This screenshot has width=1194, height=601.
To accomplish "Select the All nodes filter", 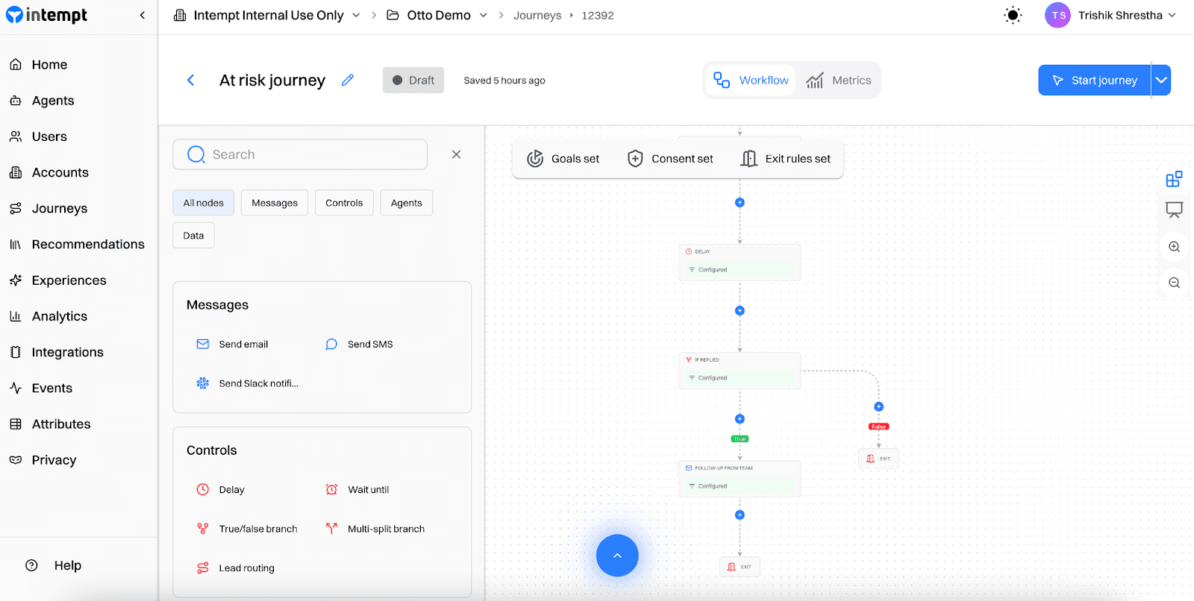I will [204, 203].
